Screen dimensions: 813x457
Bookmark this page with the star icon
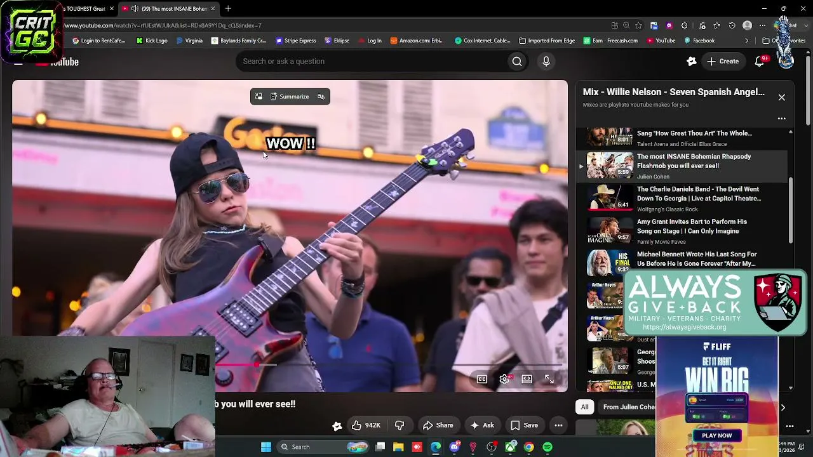coord(638,25)
